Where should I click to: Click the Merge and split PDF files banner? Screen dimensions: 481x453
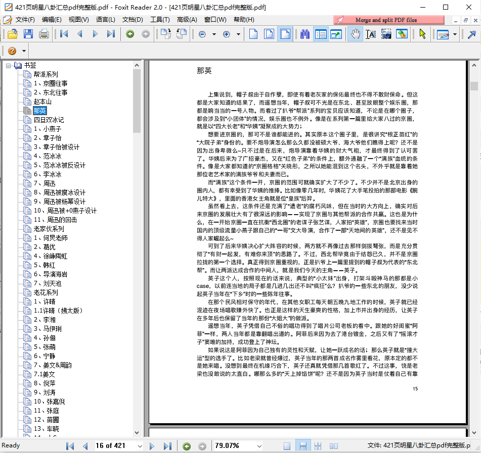pyautogui.click(x=389, y=20)
